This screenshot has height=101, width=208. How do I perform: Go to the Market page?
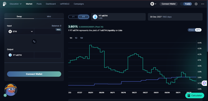coord(29,4)
